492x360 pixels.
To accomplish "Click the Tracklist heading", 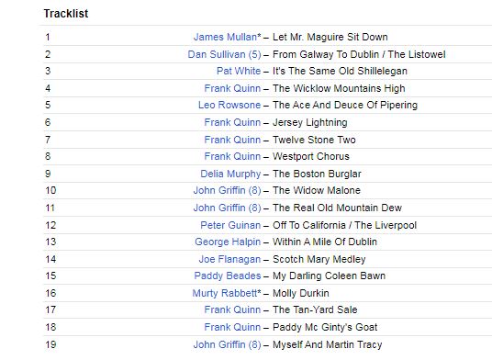I will (x=66, y=14).
